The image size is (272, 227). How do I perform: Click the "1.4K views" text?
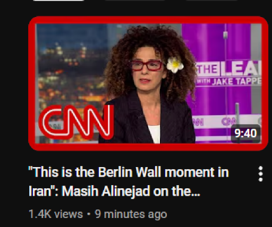[x=56, y=214]
